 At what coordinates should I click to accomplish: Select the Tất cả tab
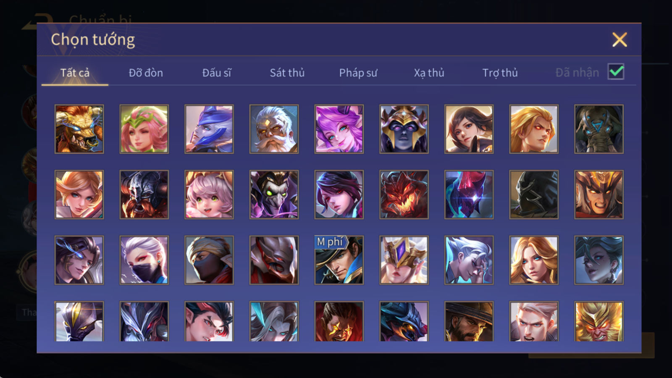click(75, 73)
